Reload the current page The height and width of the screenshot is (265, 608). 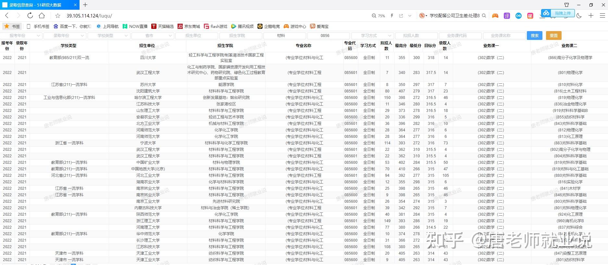(x=30, y=16)
